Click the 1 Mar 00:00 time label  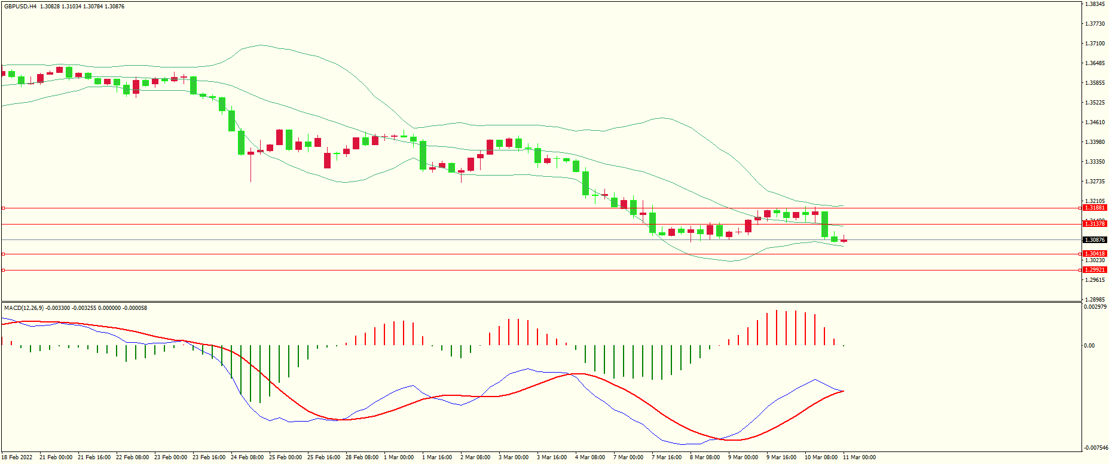pos(399,457)
